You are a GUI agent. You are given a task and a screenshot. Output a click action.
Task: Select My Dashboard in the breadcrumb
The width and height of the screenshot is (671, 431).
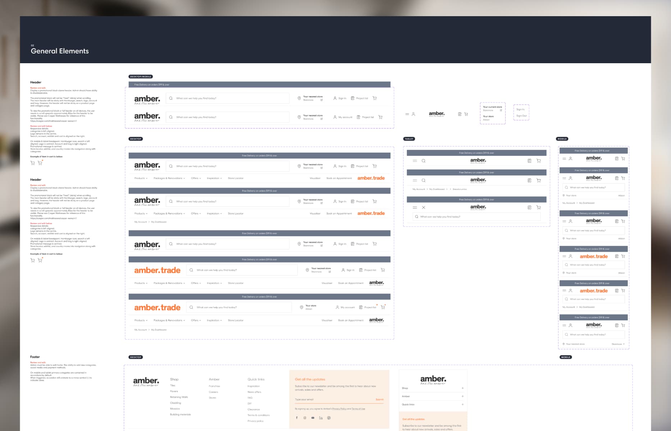pos(158,222)
